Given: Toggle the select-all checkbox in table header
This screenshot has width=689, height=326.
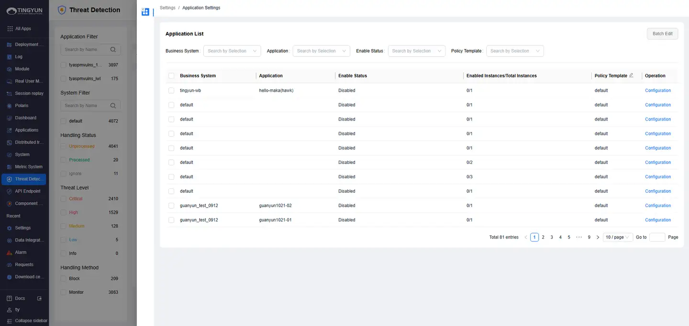Looking at the screenshot, I should coord(171,76).
